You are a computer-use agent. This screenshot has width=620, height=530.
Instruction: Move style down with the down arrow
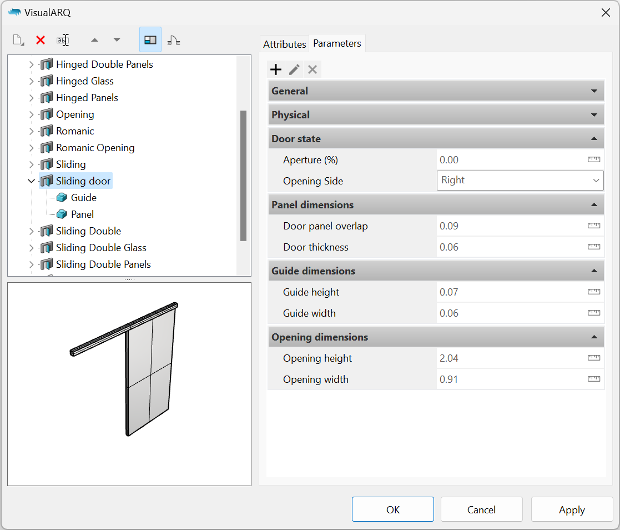point(117,39)
